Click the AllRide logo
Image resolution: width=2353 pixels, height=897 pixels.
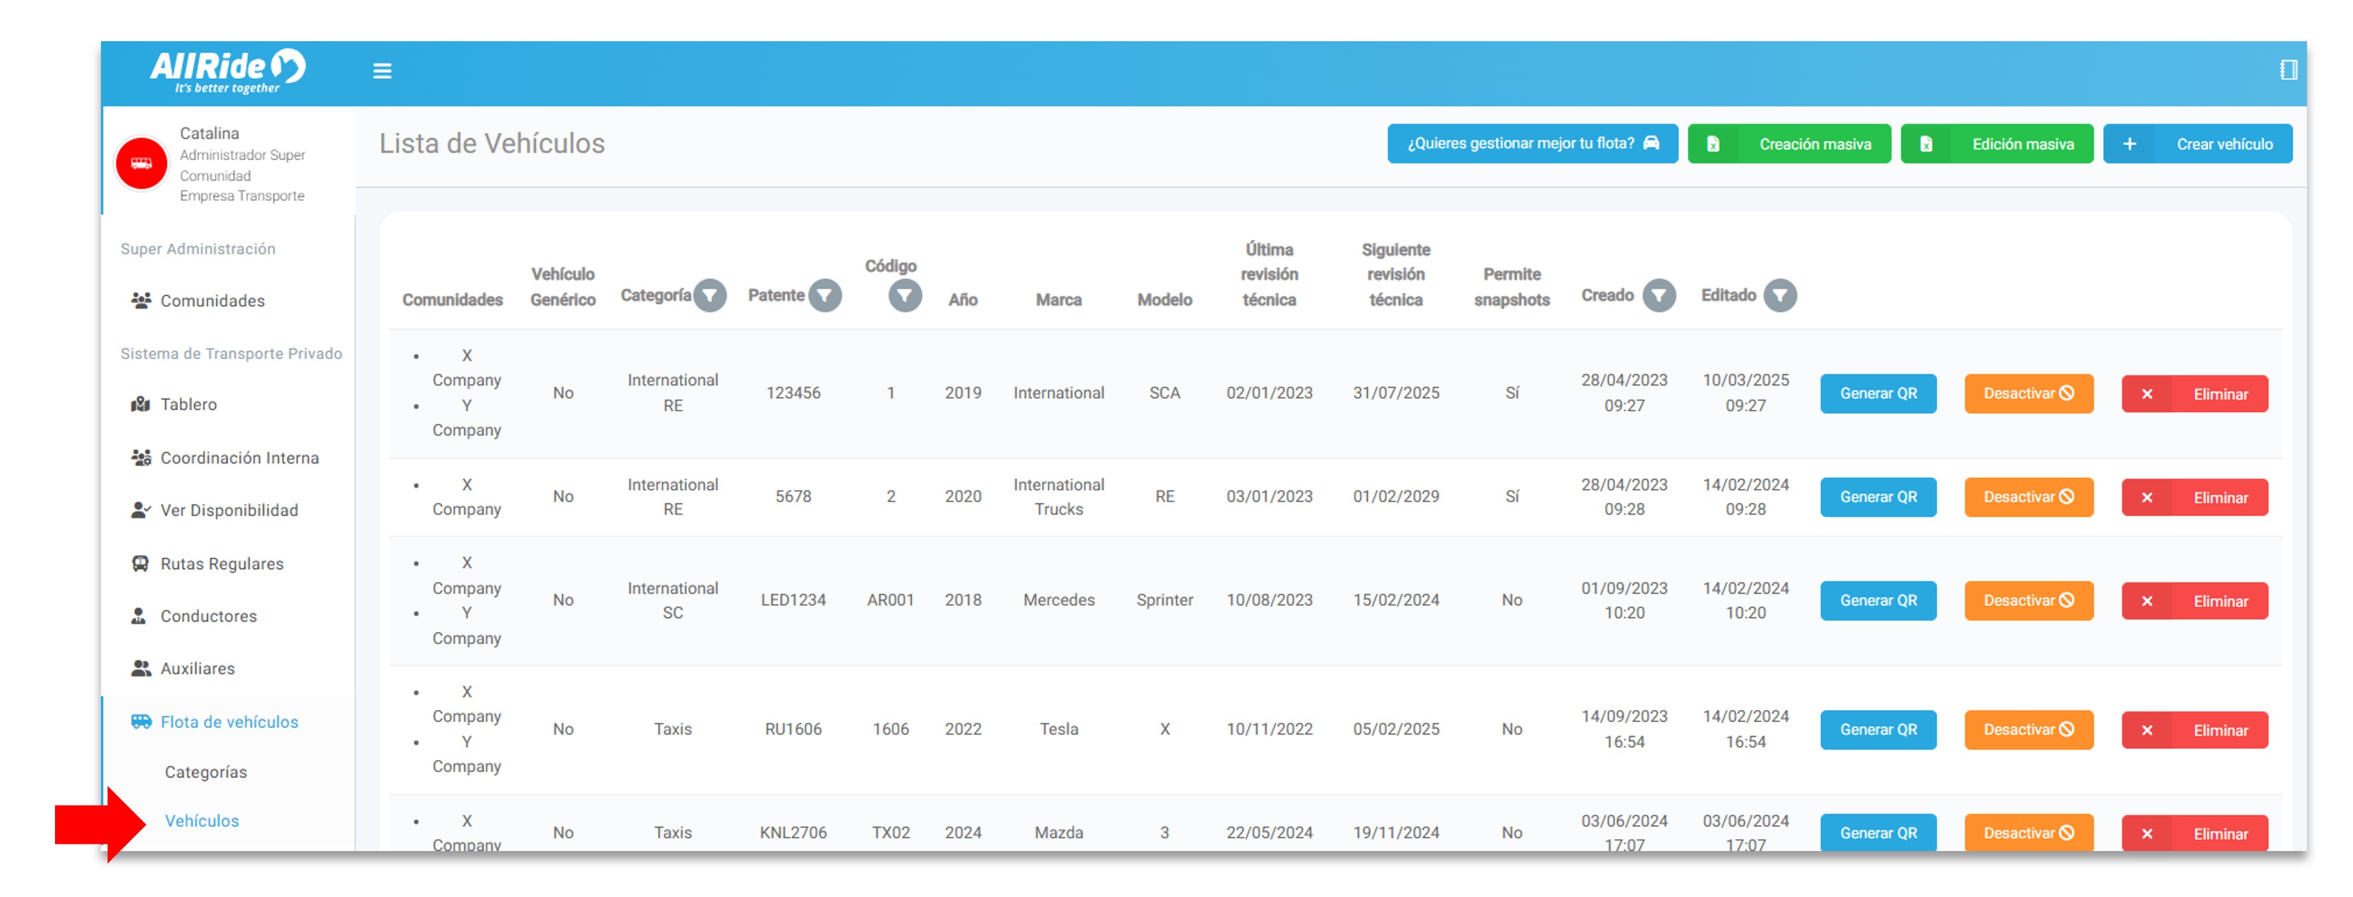(x=228, y=70)
